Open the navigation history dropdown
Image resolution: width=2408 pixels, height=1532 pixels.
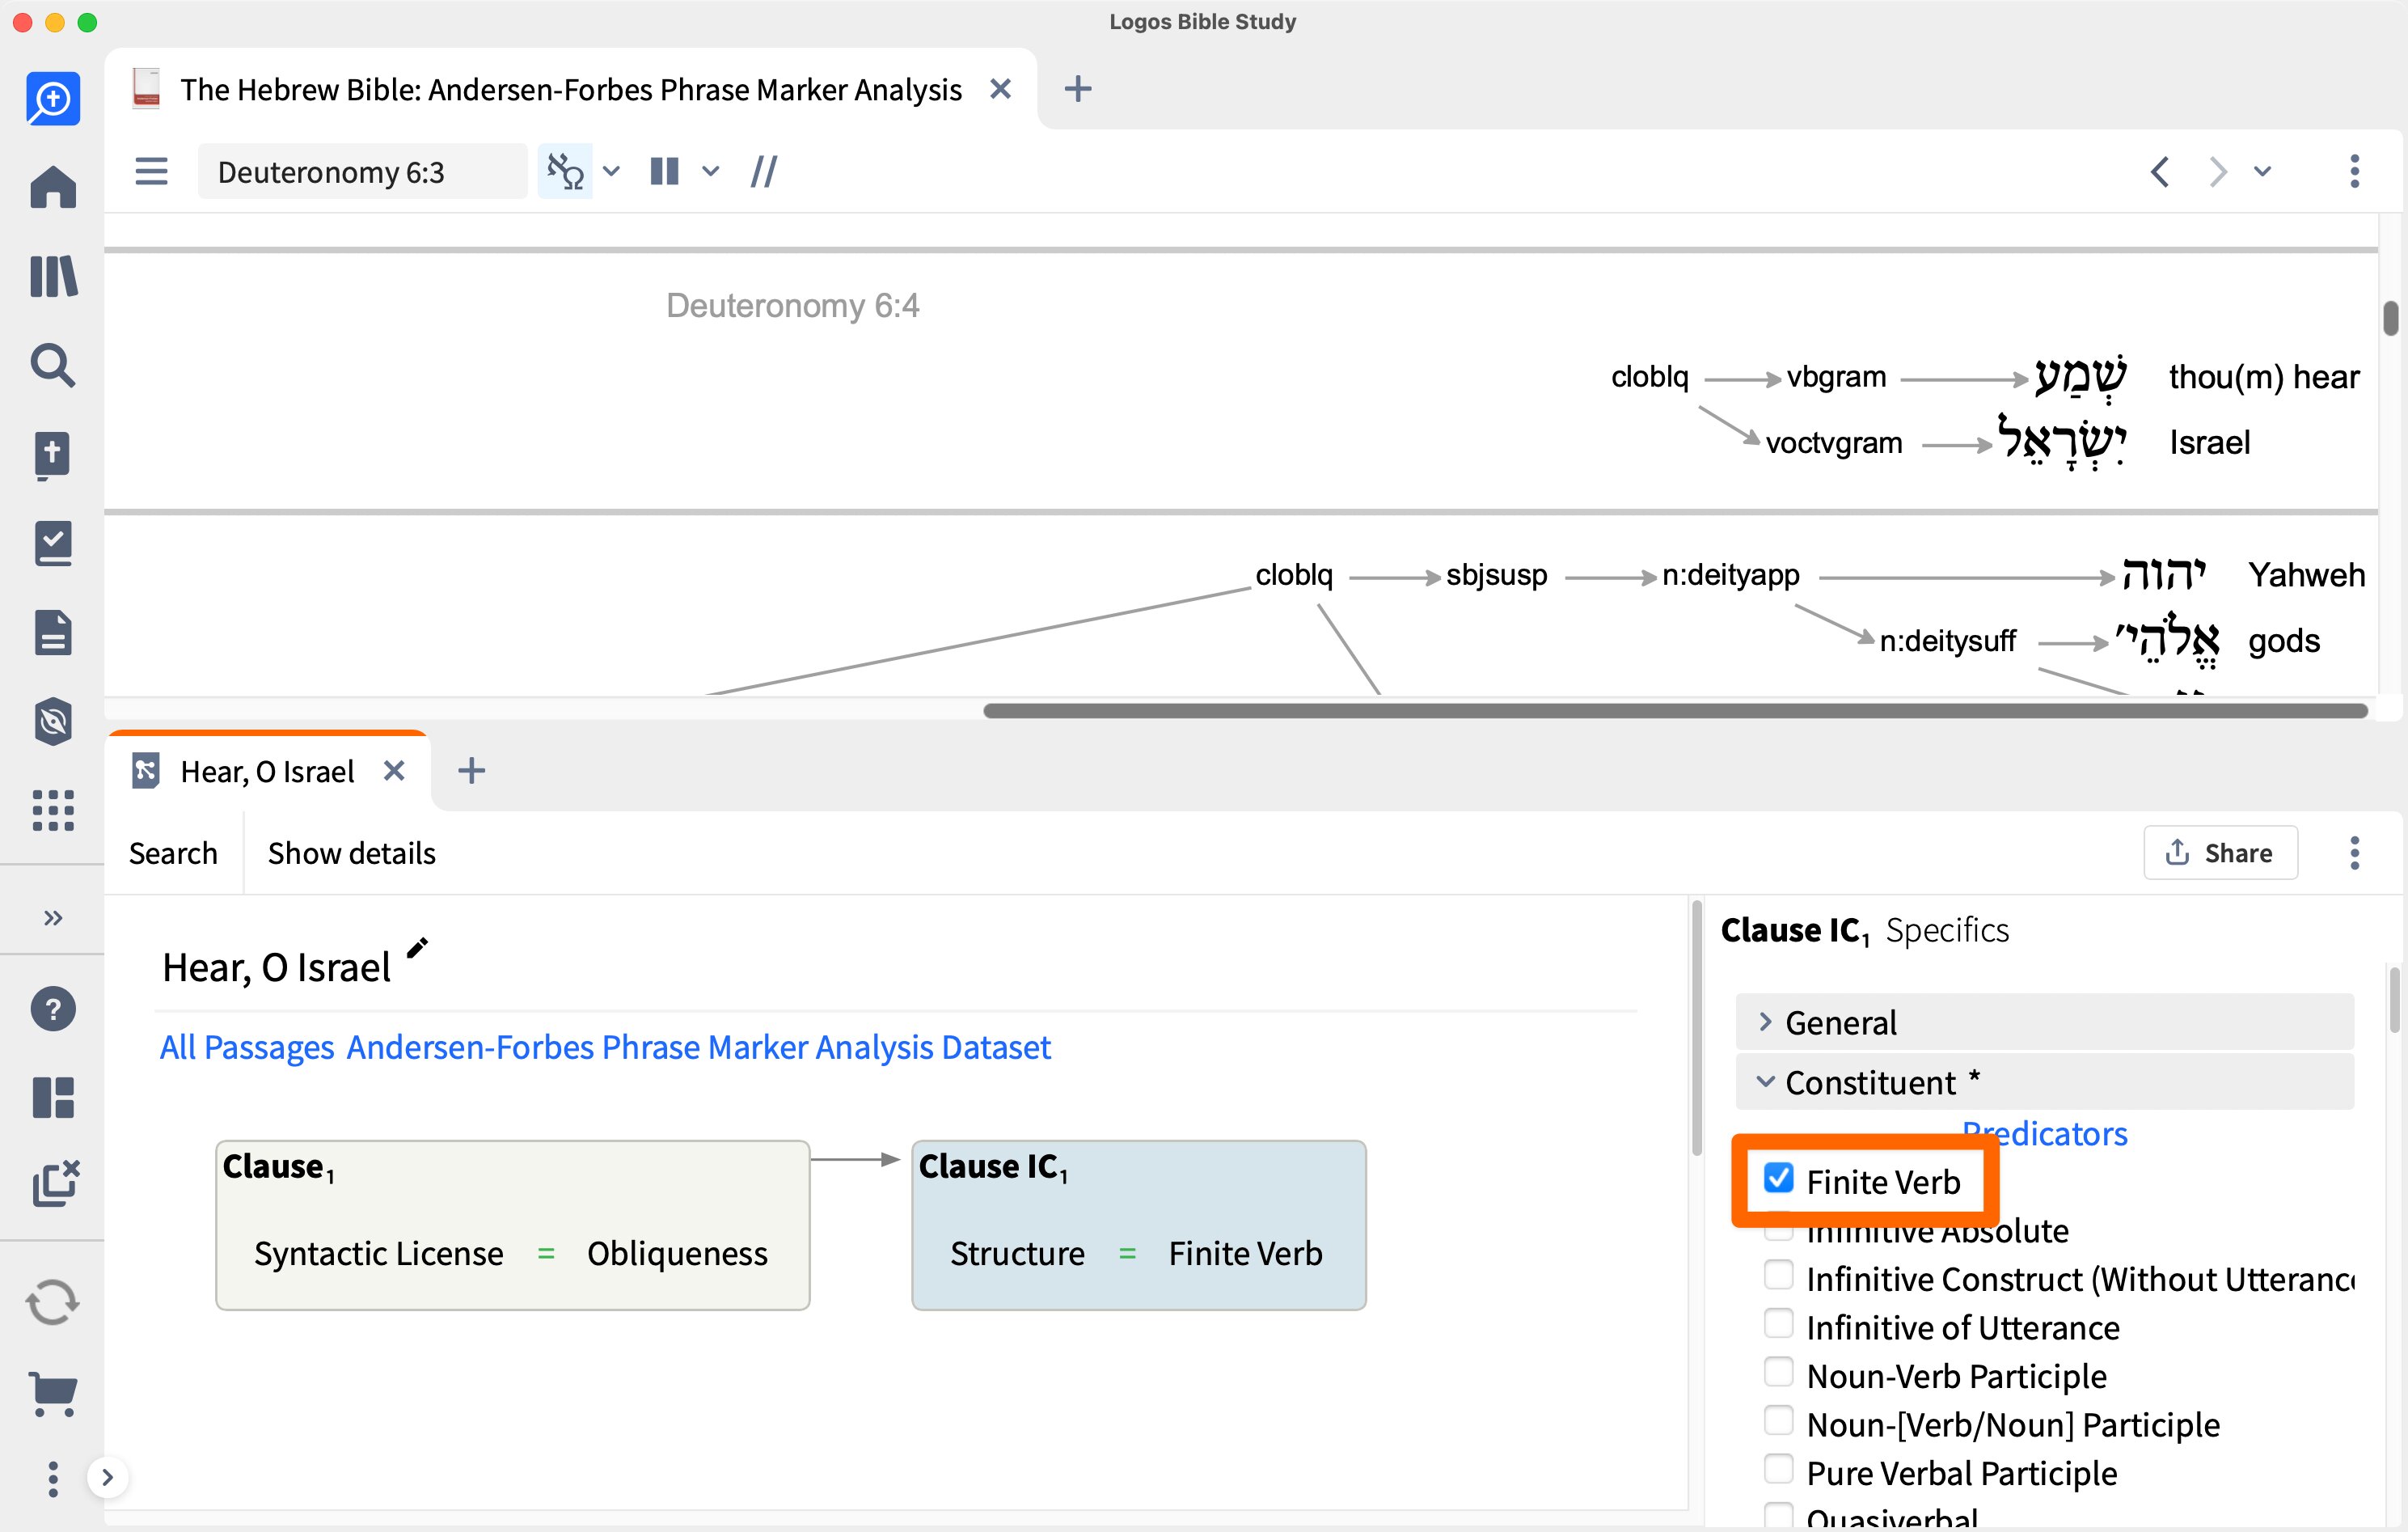[2262, 171]
